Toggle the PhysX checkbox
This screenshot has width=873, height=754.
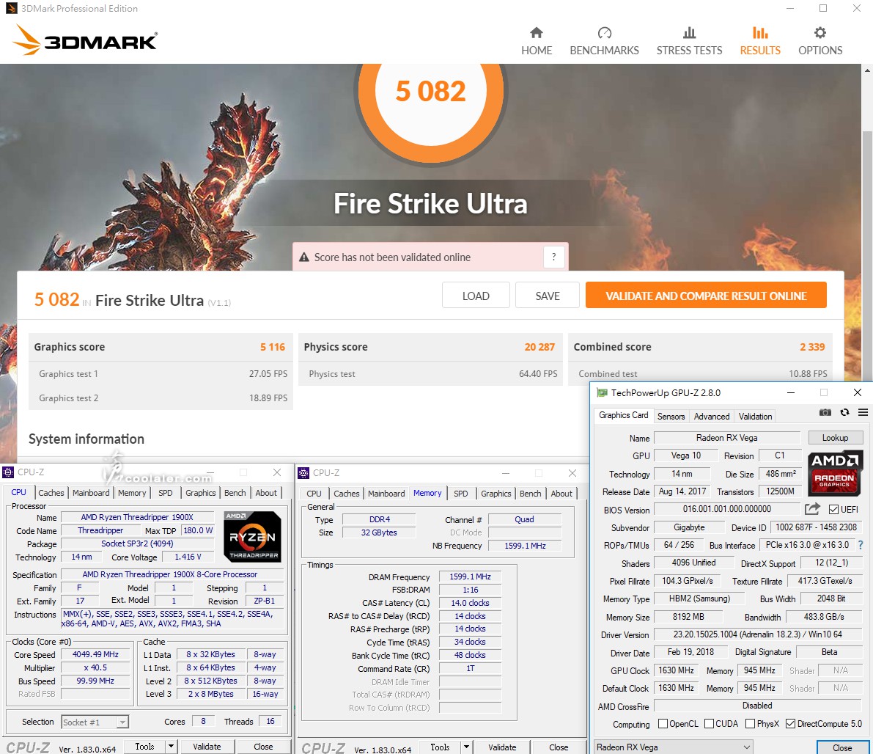750,723
